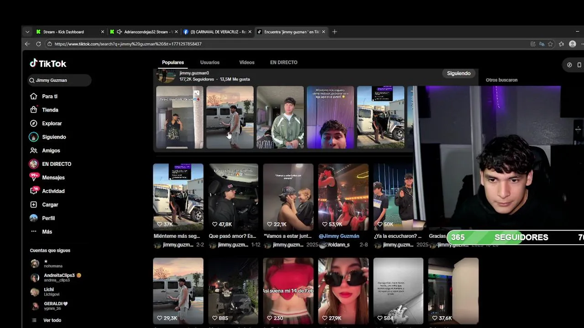The image size is (584, 328).
Task: Open the Amigos people icon
Action: [x=33, y=150]
